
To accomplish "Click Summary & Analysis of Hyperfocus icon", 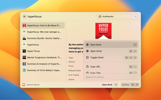I will (x=24, y=64).
